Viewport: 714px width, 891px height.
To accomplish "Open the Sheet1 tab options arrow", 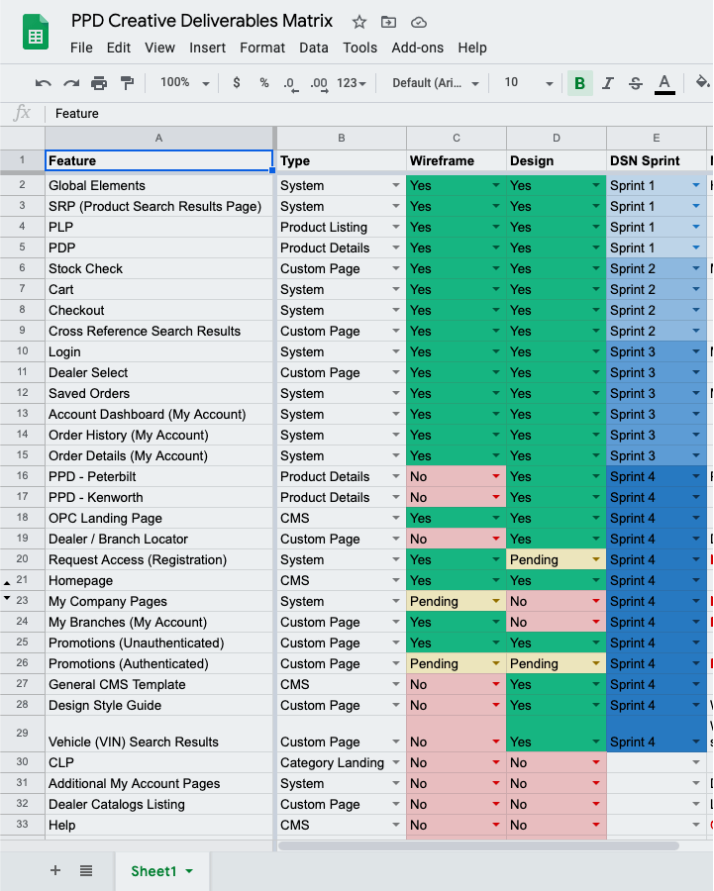I will [189, 871].
